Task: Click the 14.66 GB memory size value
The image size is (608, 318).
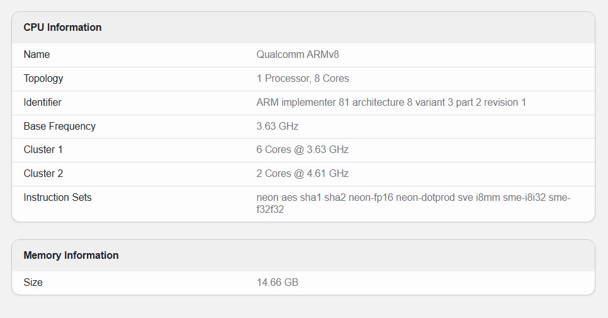Action: [278, 282]
